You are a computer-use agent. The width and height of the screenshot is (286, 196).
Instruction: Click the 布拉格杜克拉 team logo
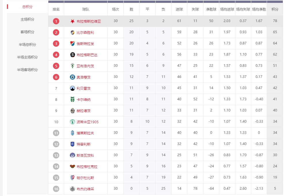pyautogui.click(x=73, y=166)
